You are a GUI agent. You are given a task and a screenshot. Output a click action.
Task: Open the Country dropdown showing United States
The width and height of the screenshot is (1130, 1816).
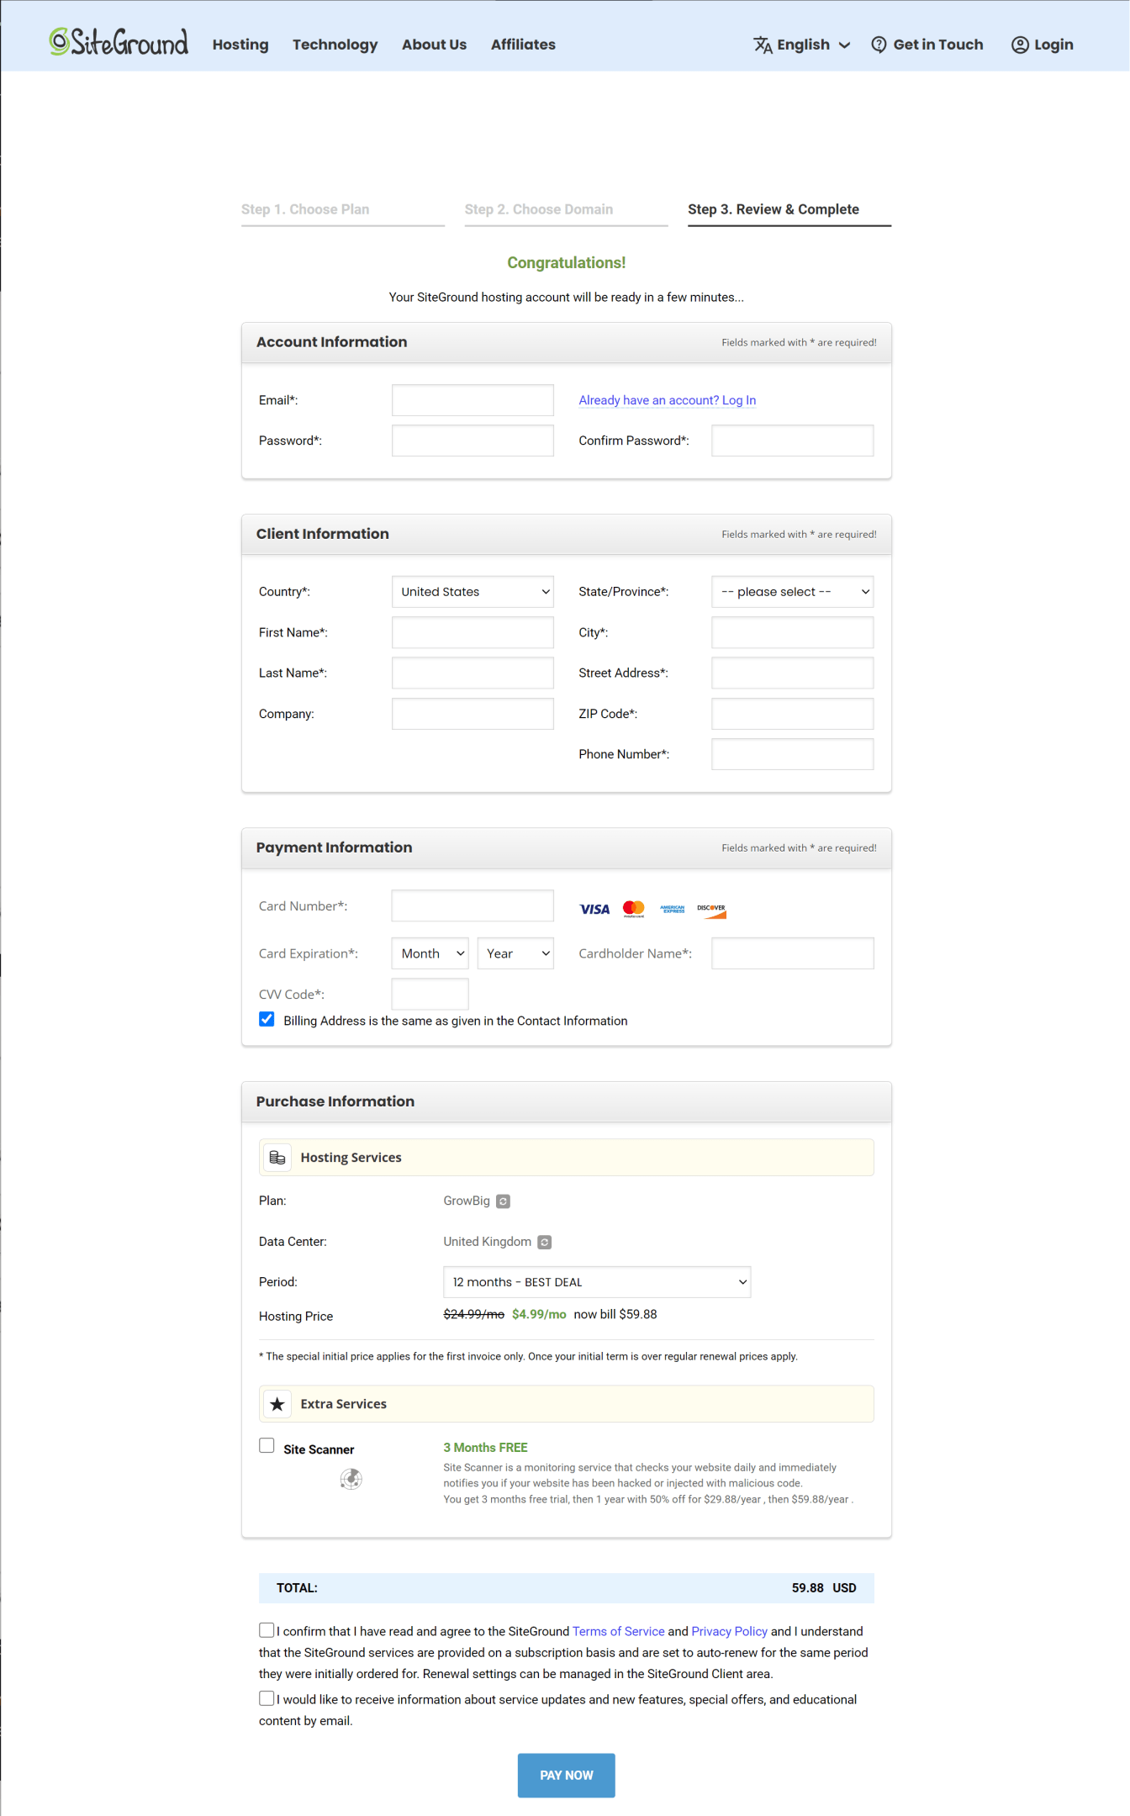pyautogui.click(x=473, y=592)
